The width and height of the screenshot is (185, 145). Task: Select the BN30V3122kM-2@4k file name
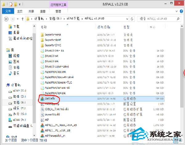tap(57, 67)
